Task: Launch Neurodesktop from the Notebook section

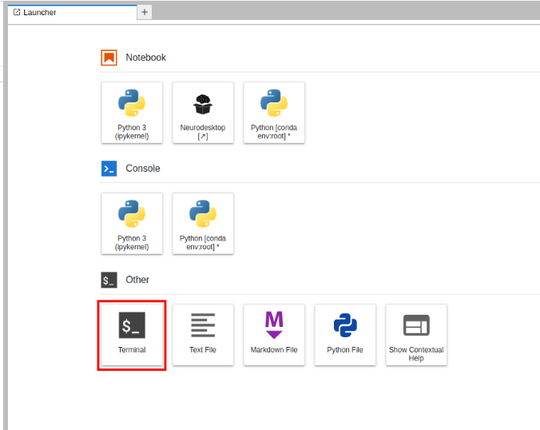Action: coord(203,112)
